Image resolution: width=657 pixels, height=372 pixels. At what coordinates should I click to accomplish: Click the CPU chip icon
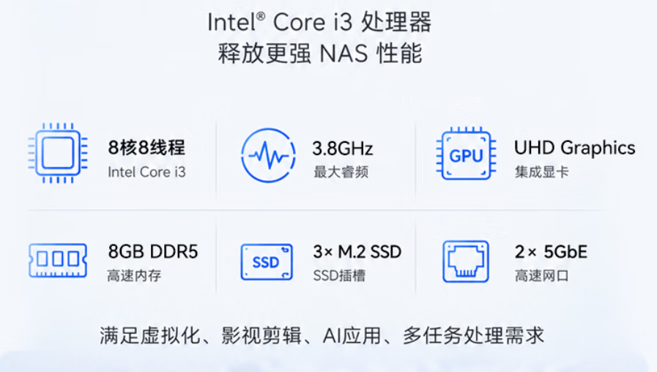58,153
